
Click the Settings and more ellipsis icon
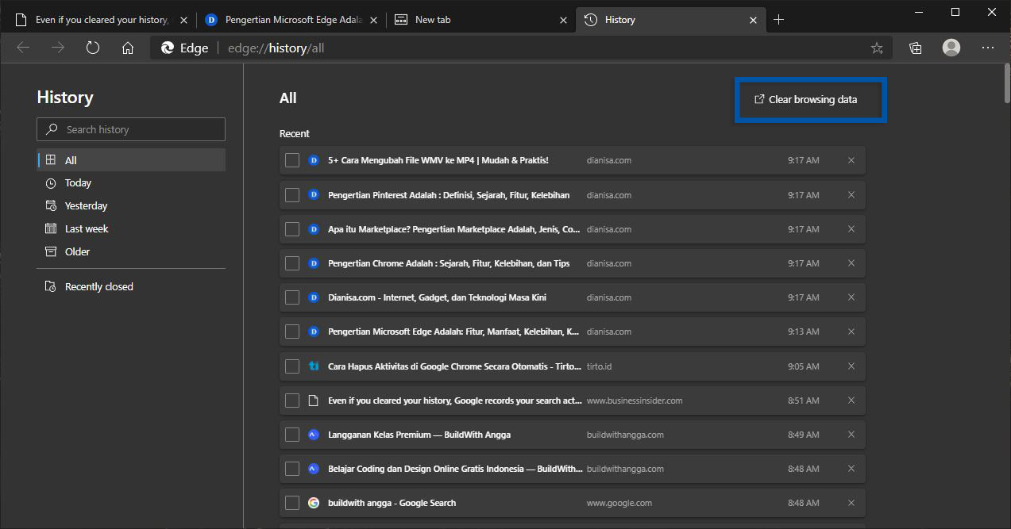pyautogui.click(x=987, y=48)
